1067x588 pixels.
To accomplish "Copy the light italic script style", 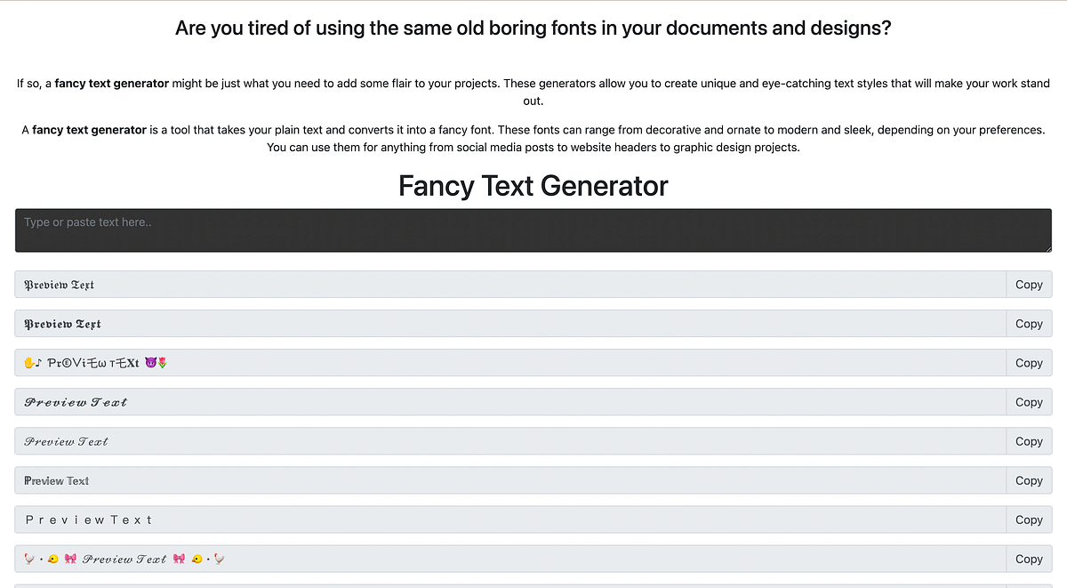I will tap(1028, 440).
